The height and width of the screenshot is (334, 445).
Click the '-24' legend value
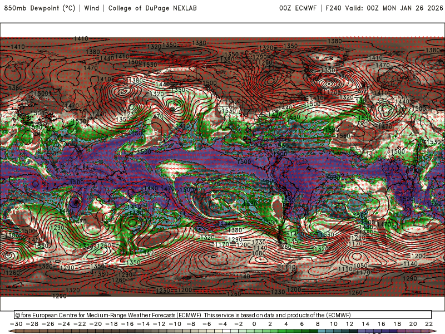[64, 324]
